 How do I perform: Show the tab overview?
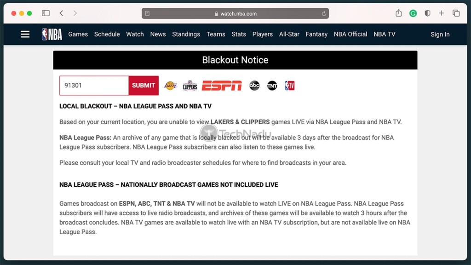pyautogui.click(x=456, y=13)
